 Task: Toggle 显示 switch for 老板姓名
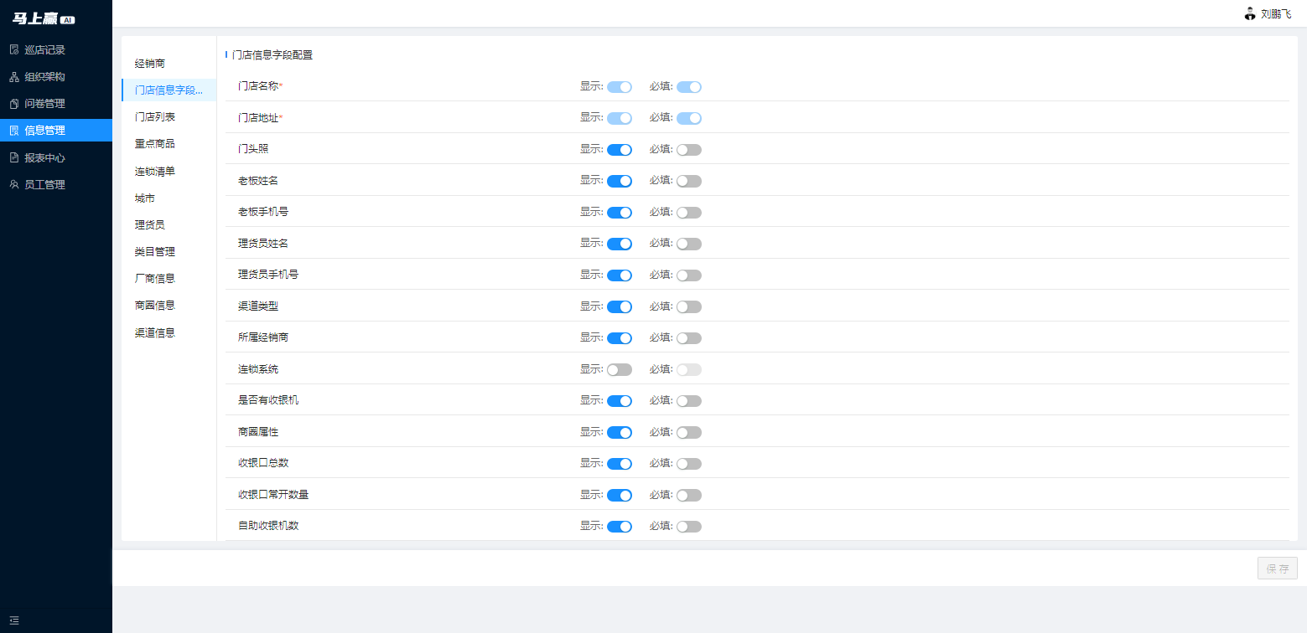pyautogui.click(x=620, y=181)
